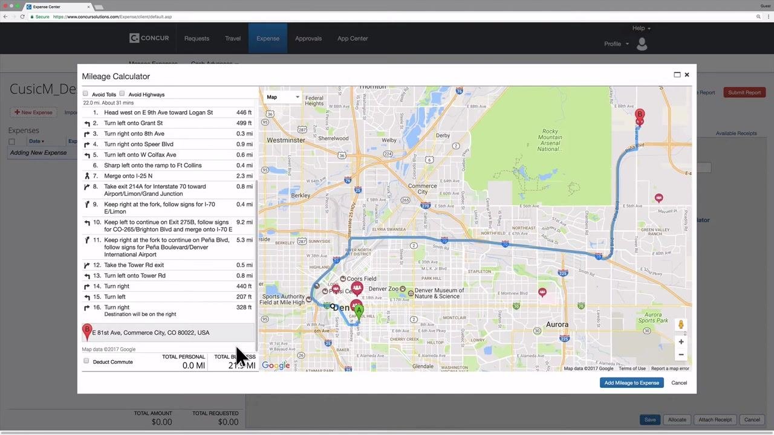Select step 12 Take the Tower Rd exit
Viewport: 774px width, 435px height.
[169, 265]
